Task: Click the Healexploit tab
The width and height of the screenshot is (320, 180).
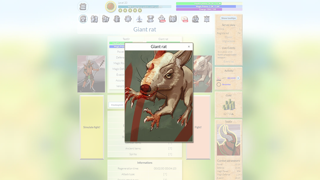Action: tap(117, 105)
